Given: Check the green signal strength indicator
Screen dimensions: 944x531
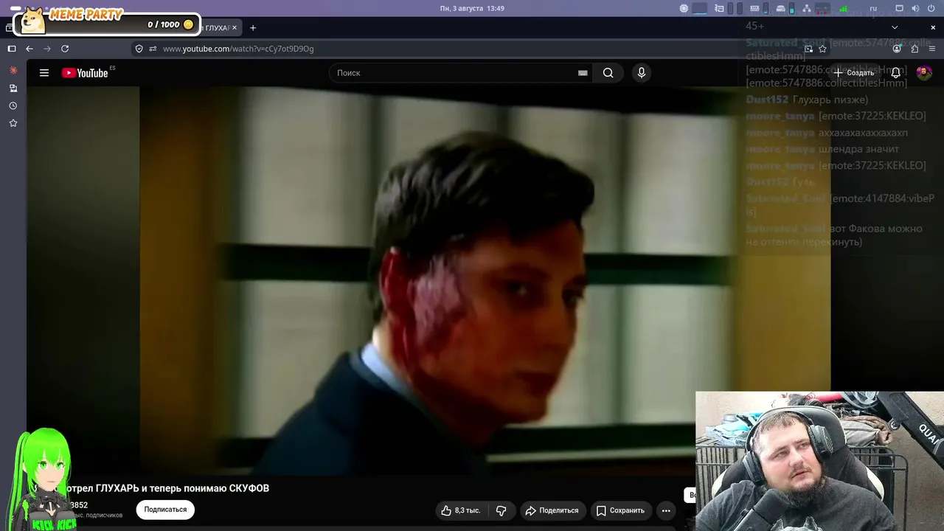Looking at the screenshot, I should point(844,9).
